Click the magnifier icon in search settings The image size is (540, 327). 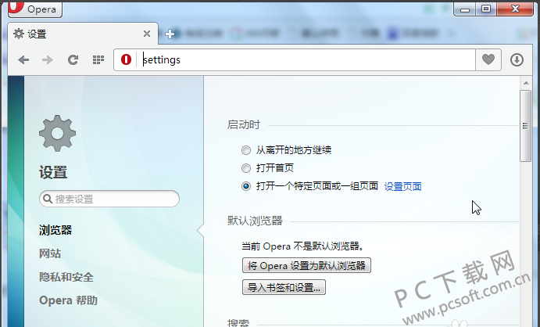coord(48,199)
